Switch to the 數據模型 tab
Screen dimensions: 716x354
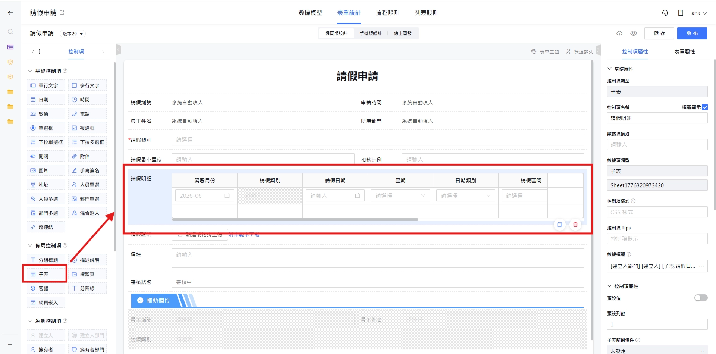pos(310,13)
